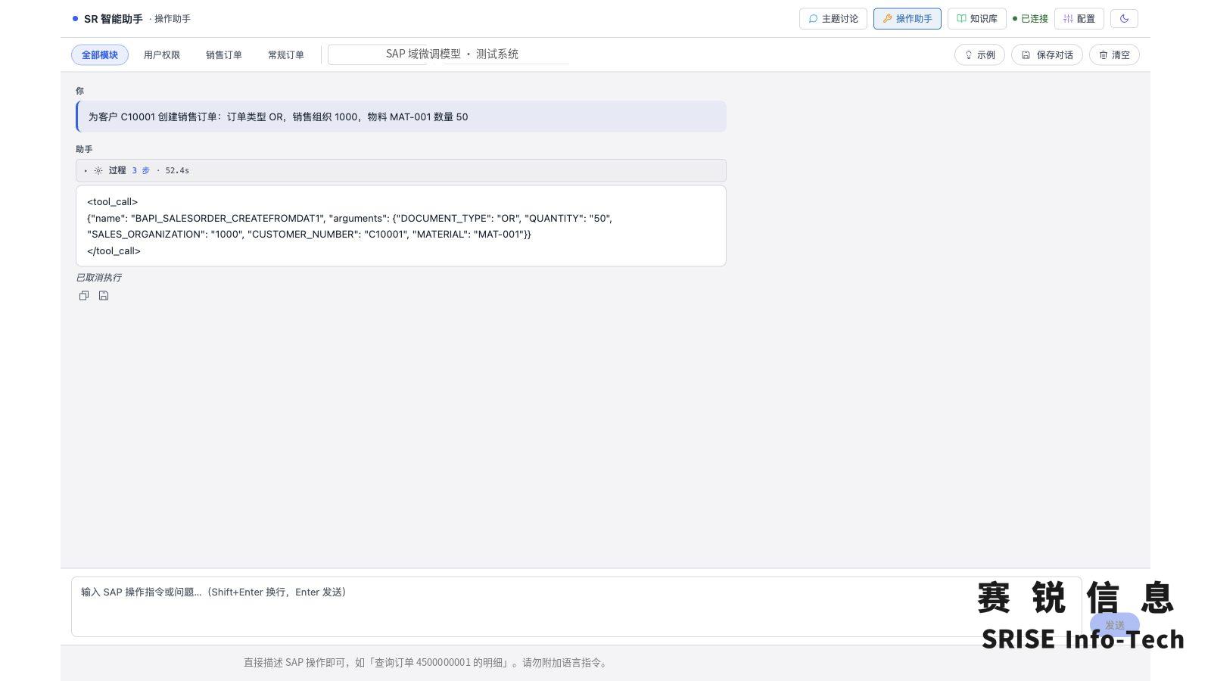Click the user message about customer C10001

point(401,117)
